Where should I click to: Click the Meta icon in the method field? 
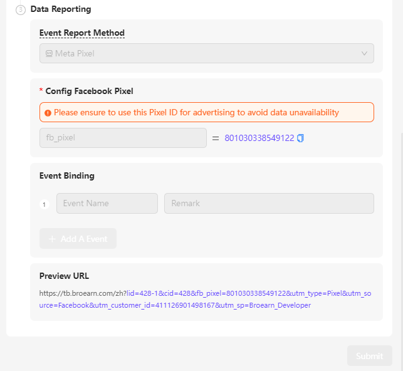click(x=49, y=54)
